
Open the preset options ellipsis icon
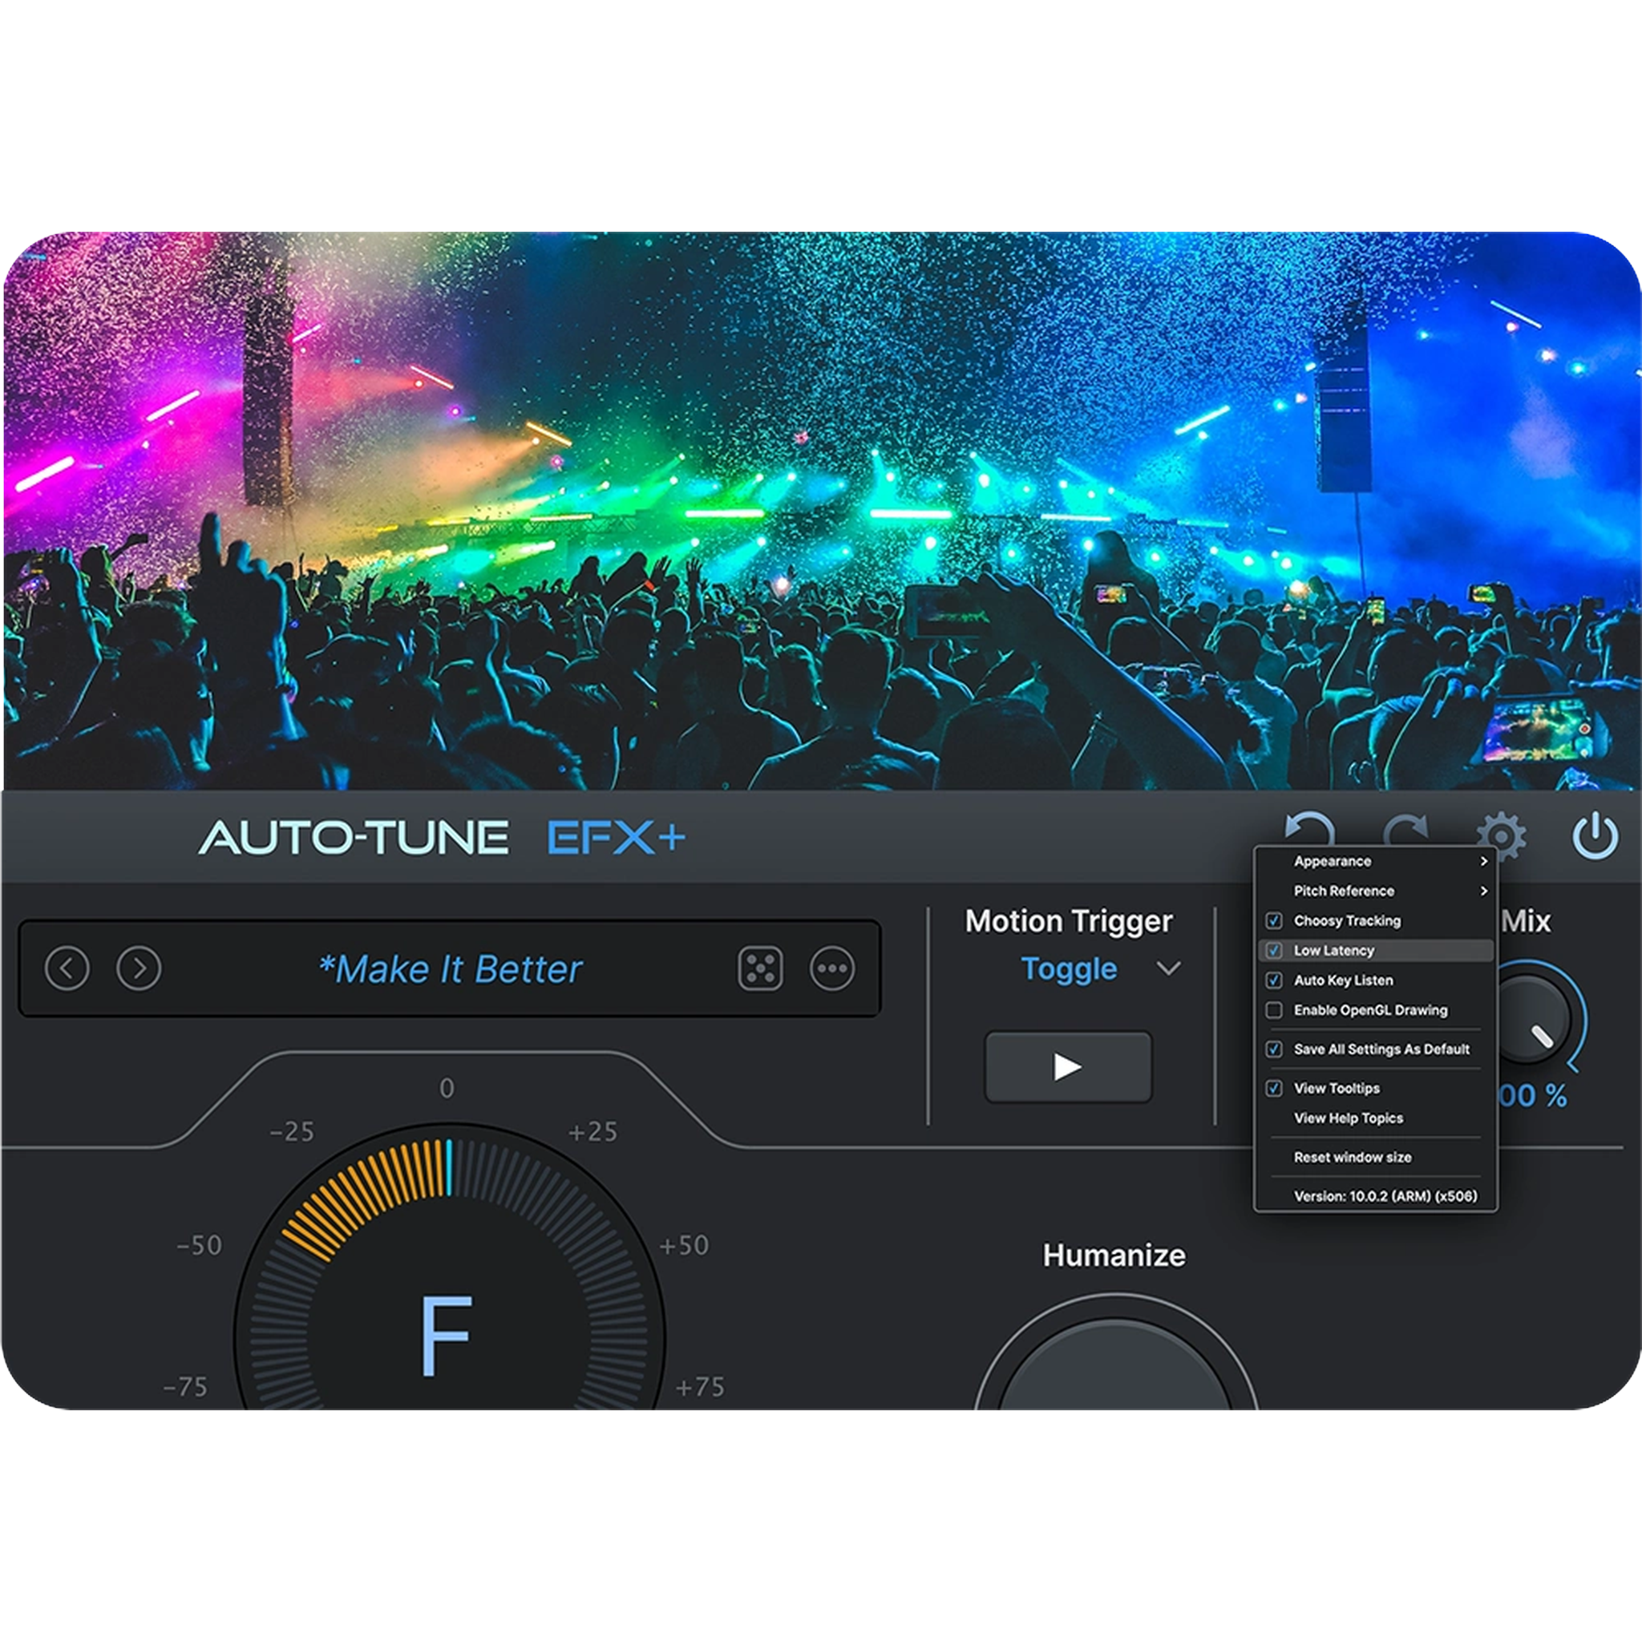832,968
